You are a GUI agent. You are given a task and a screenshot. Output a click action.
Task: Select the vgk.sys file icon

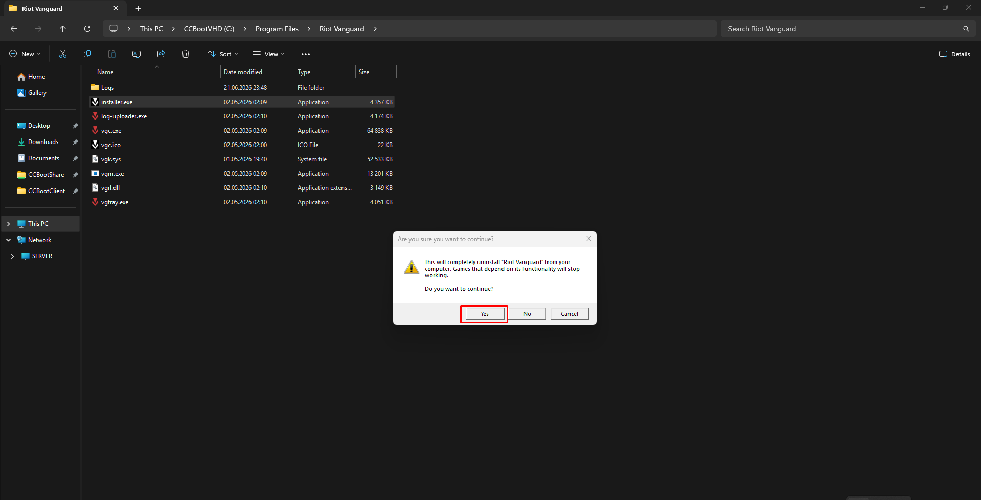(x=95, y=159)
